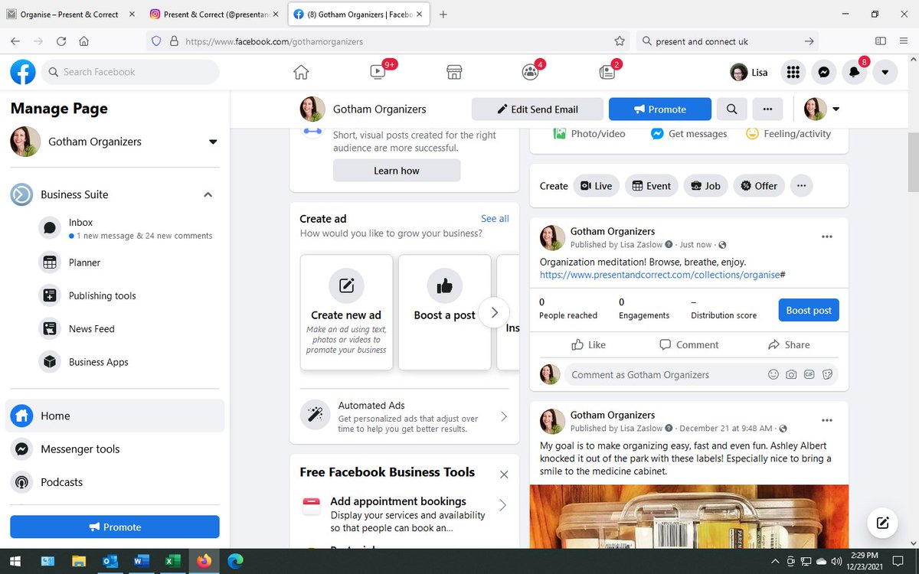Insert emoji in the comment box

pos(773,375)
